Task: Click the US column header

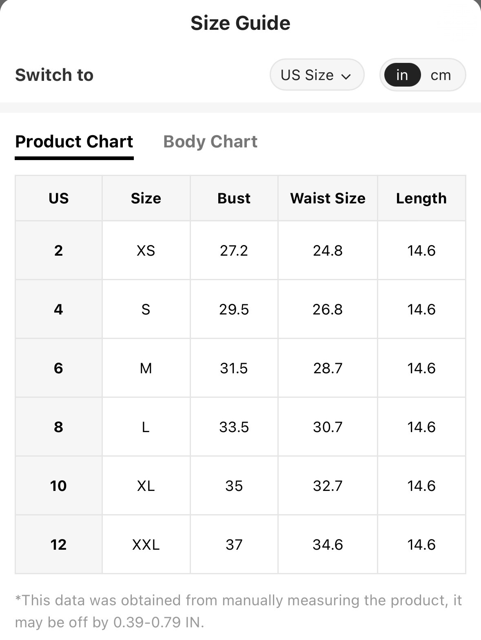Action: (x=59, y=198)
